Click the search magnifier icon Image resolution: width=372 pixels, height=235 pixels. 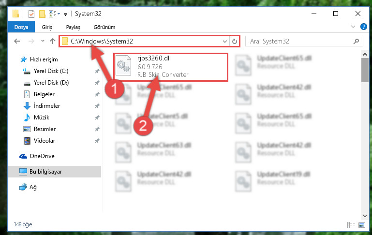pyautogui.click(x=356, y=42)
